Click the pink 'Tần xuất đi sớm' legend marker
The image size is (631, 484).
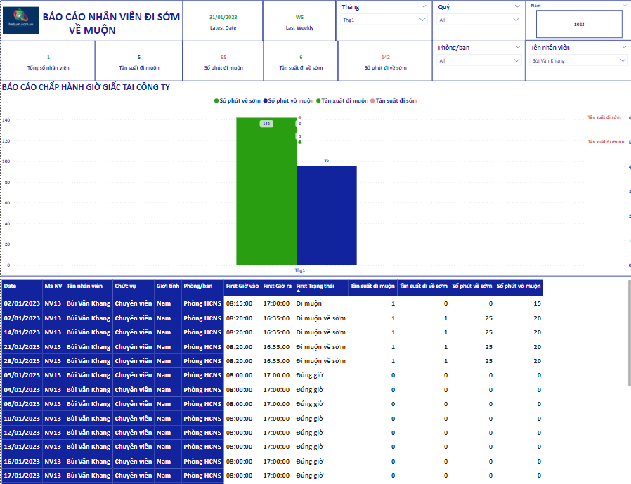(372, 101)
